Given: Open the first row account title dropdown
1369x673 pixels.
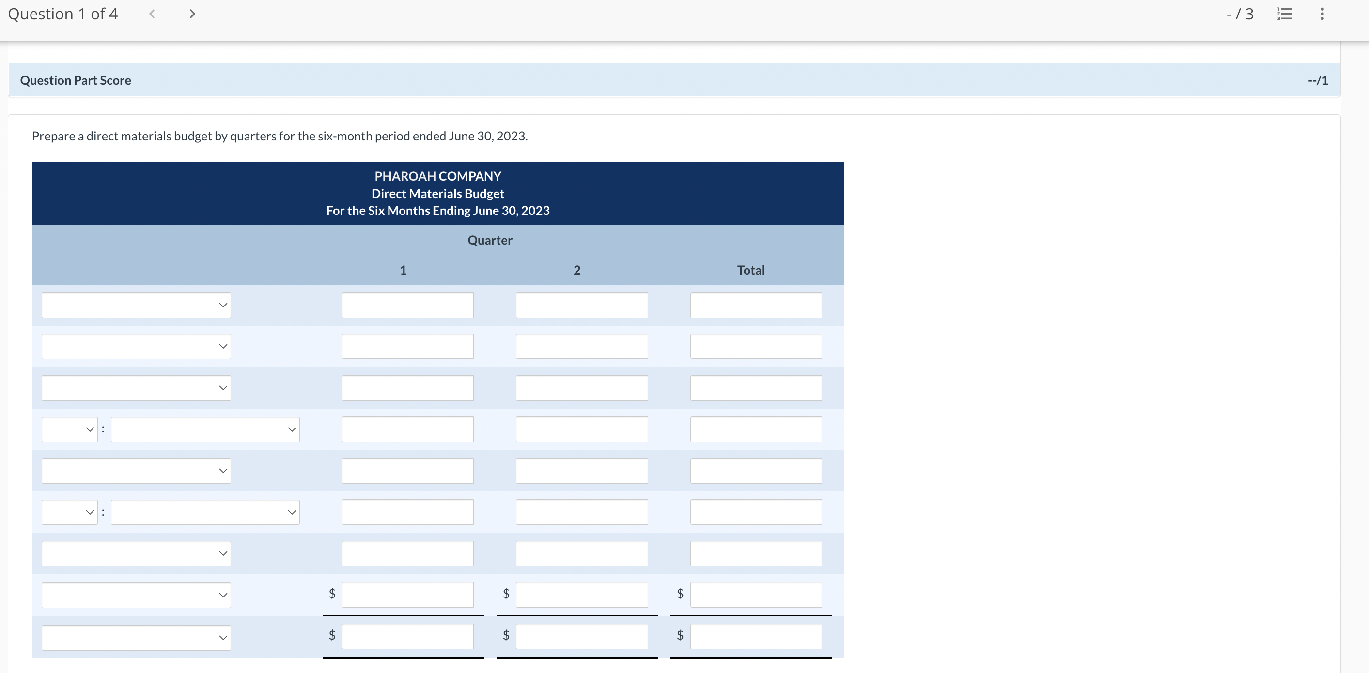Looking at the screenshot, I should pyautogui.click(x=136, y=305).
